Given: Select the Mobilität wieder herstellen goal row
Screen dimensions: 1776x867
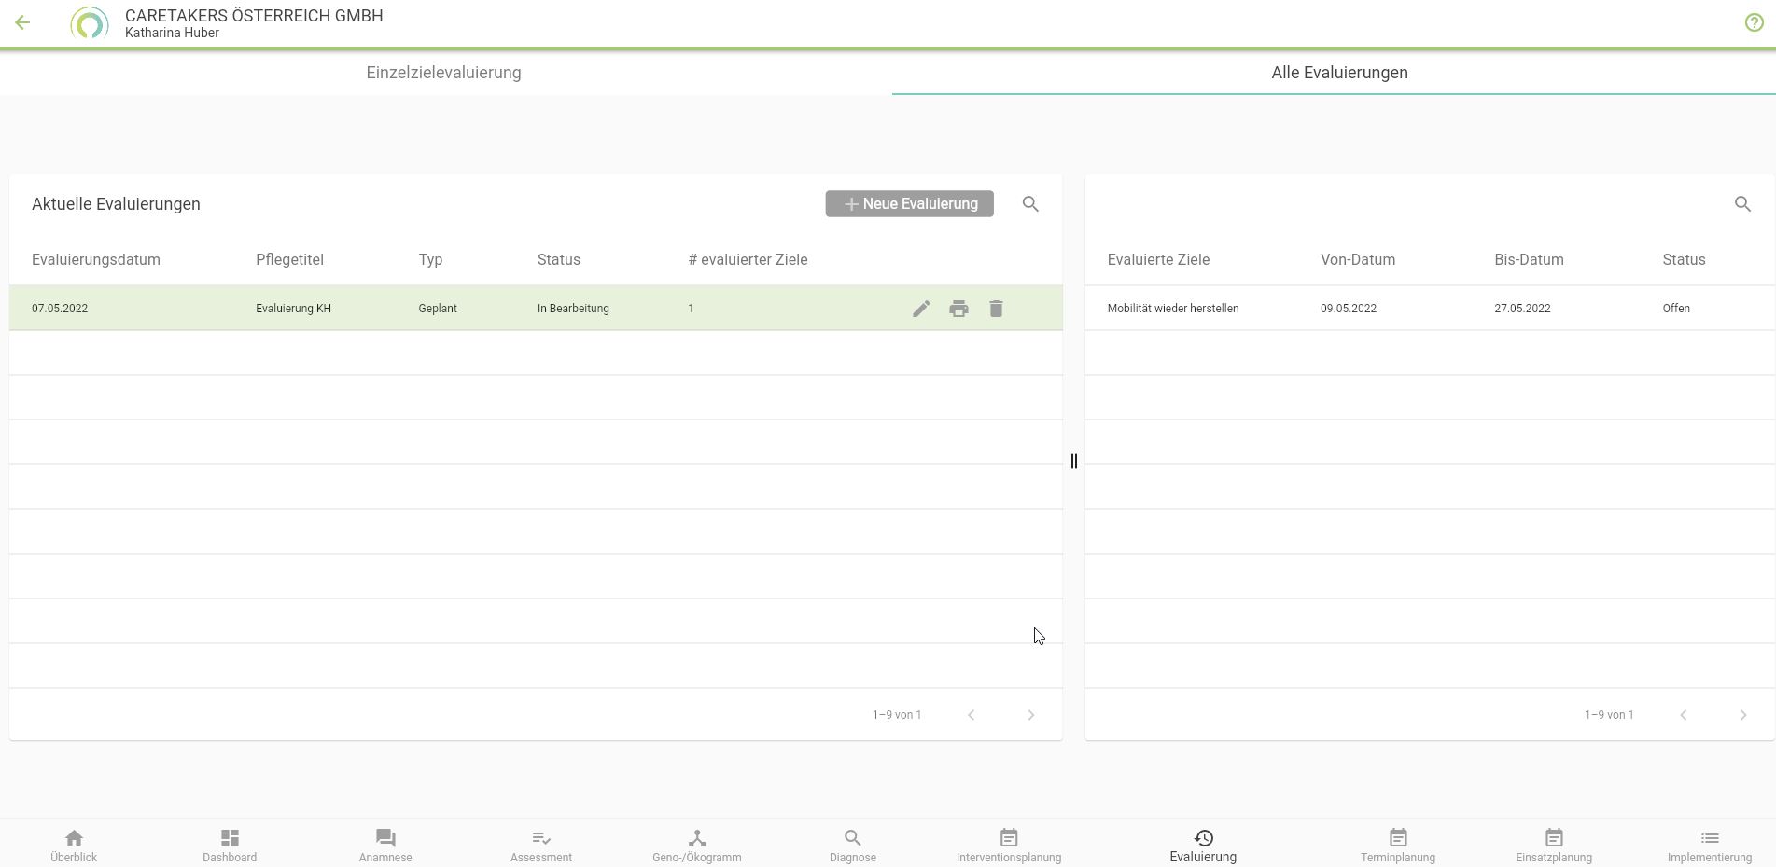Looking at the screenshot, I should pos(1173,309).
